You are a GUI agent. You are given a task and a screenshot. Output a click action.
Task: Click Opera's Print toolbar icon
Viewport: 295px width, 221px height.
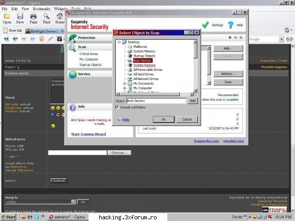coord(33,18)
